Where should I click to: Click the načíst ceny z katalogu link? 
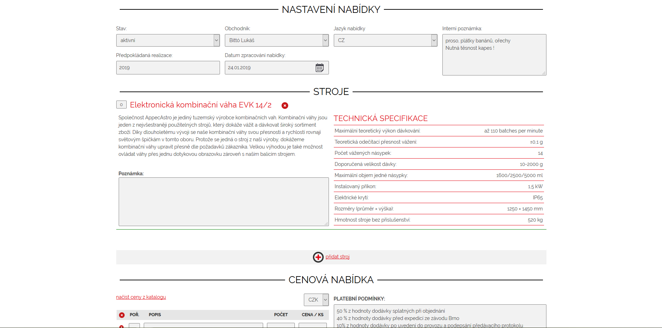pyautogui.click(x=141, y=297)
